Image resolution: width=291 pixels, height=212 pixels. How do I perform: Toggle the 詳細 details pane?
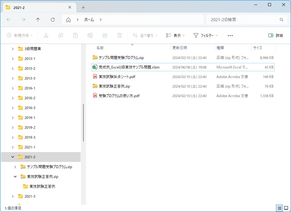click(x=275, y=35)
